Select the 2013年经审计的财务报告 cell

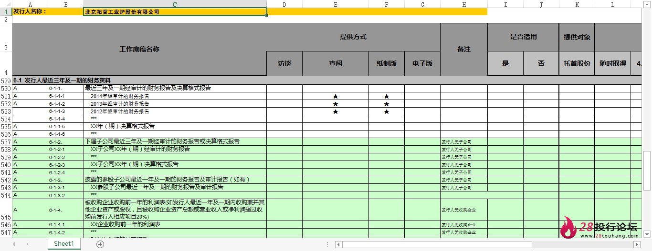click(175, 104)
